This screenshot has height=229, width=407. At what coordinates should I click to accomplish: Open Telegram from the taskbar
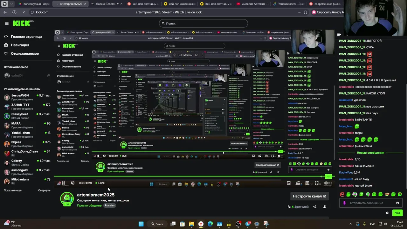tap(248, 224)
